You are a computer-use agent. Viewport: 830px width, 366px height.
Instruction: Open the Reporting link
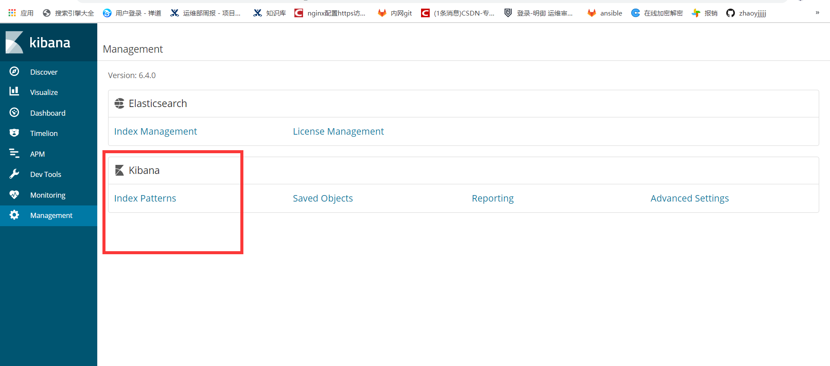493,198
